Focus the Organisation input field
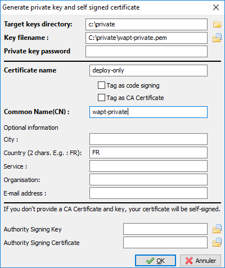Viewport: 225px width, 268px height. click(148, 179)
